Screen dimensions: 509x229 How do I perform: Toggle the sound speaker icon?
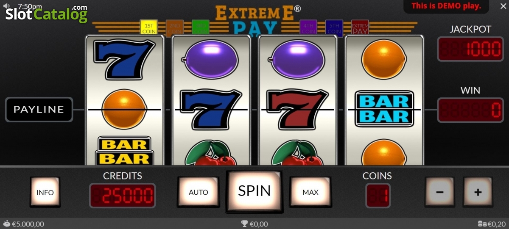coord(6,6)
